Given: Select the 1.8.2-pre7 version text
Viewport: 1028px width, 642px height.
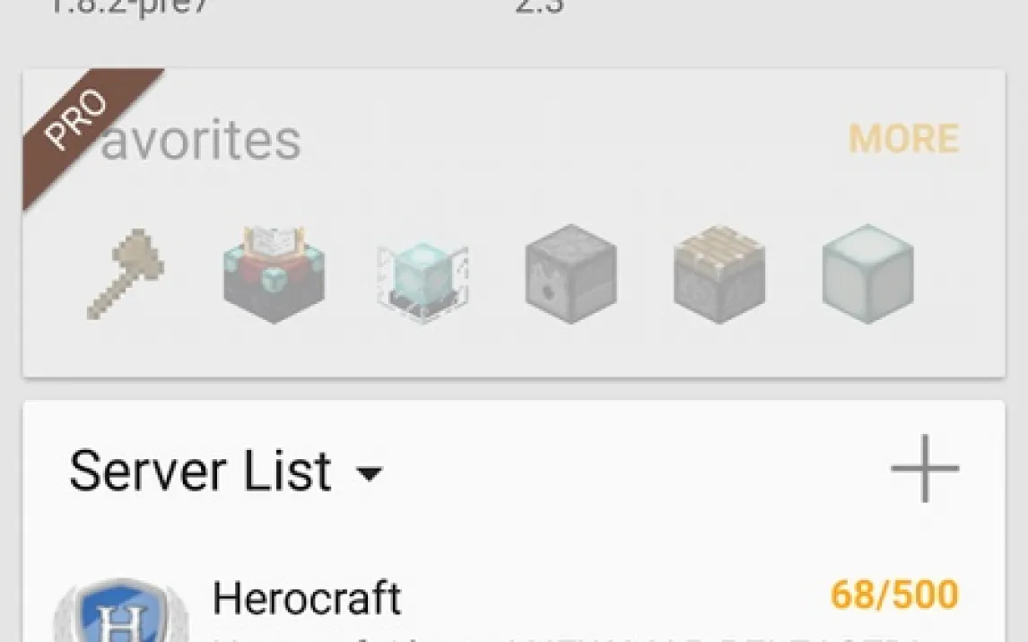Looking at the screenshot, I should click(x=128, y=8).
